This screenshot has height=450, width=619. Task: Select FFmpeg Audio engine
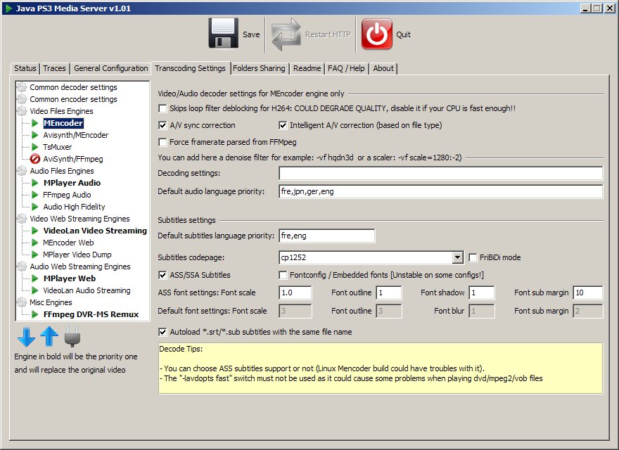(67, 195)
